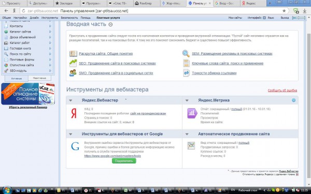Click the purple Яндекс.Метрика chart icon
The image size is (311, 194).
pyautogui.click(x=192, y=113)
